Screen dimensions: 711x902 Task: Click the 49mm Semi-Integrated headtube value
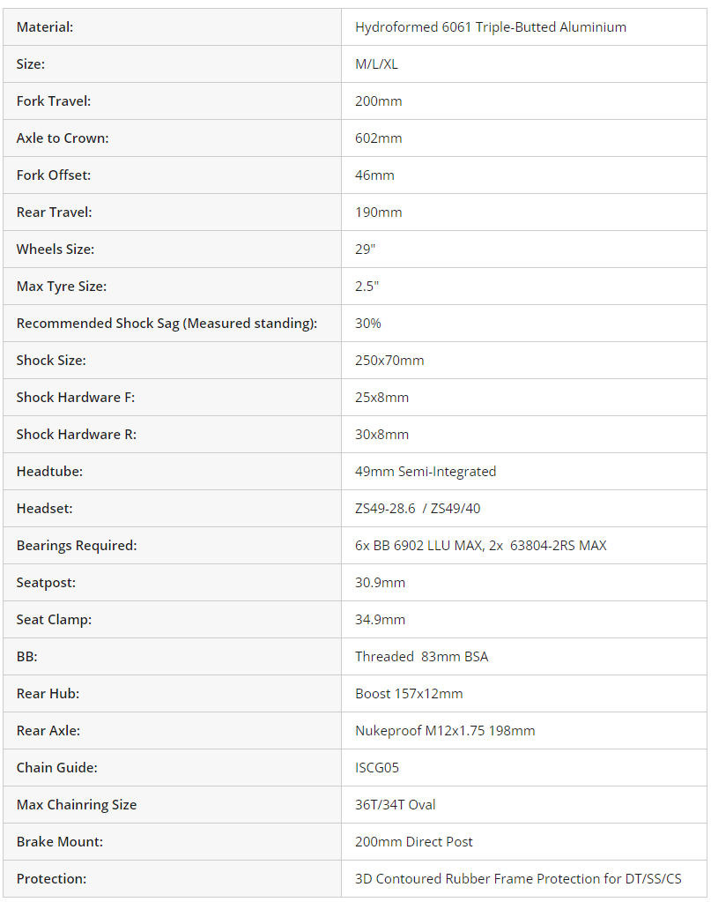(425, 472)
